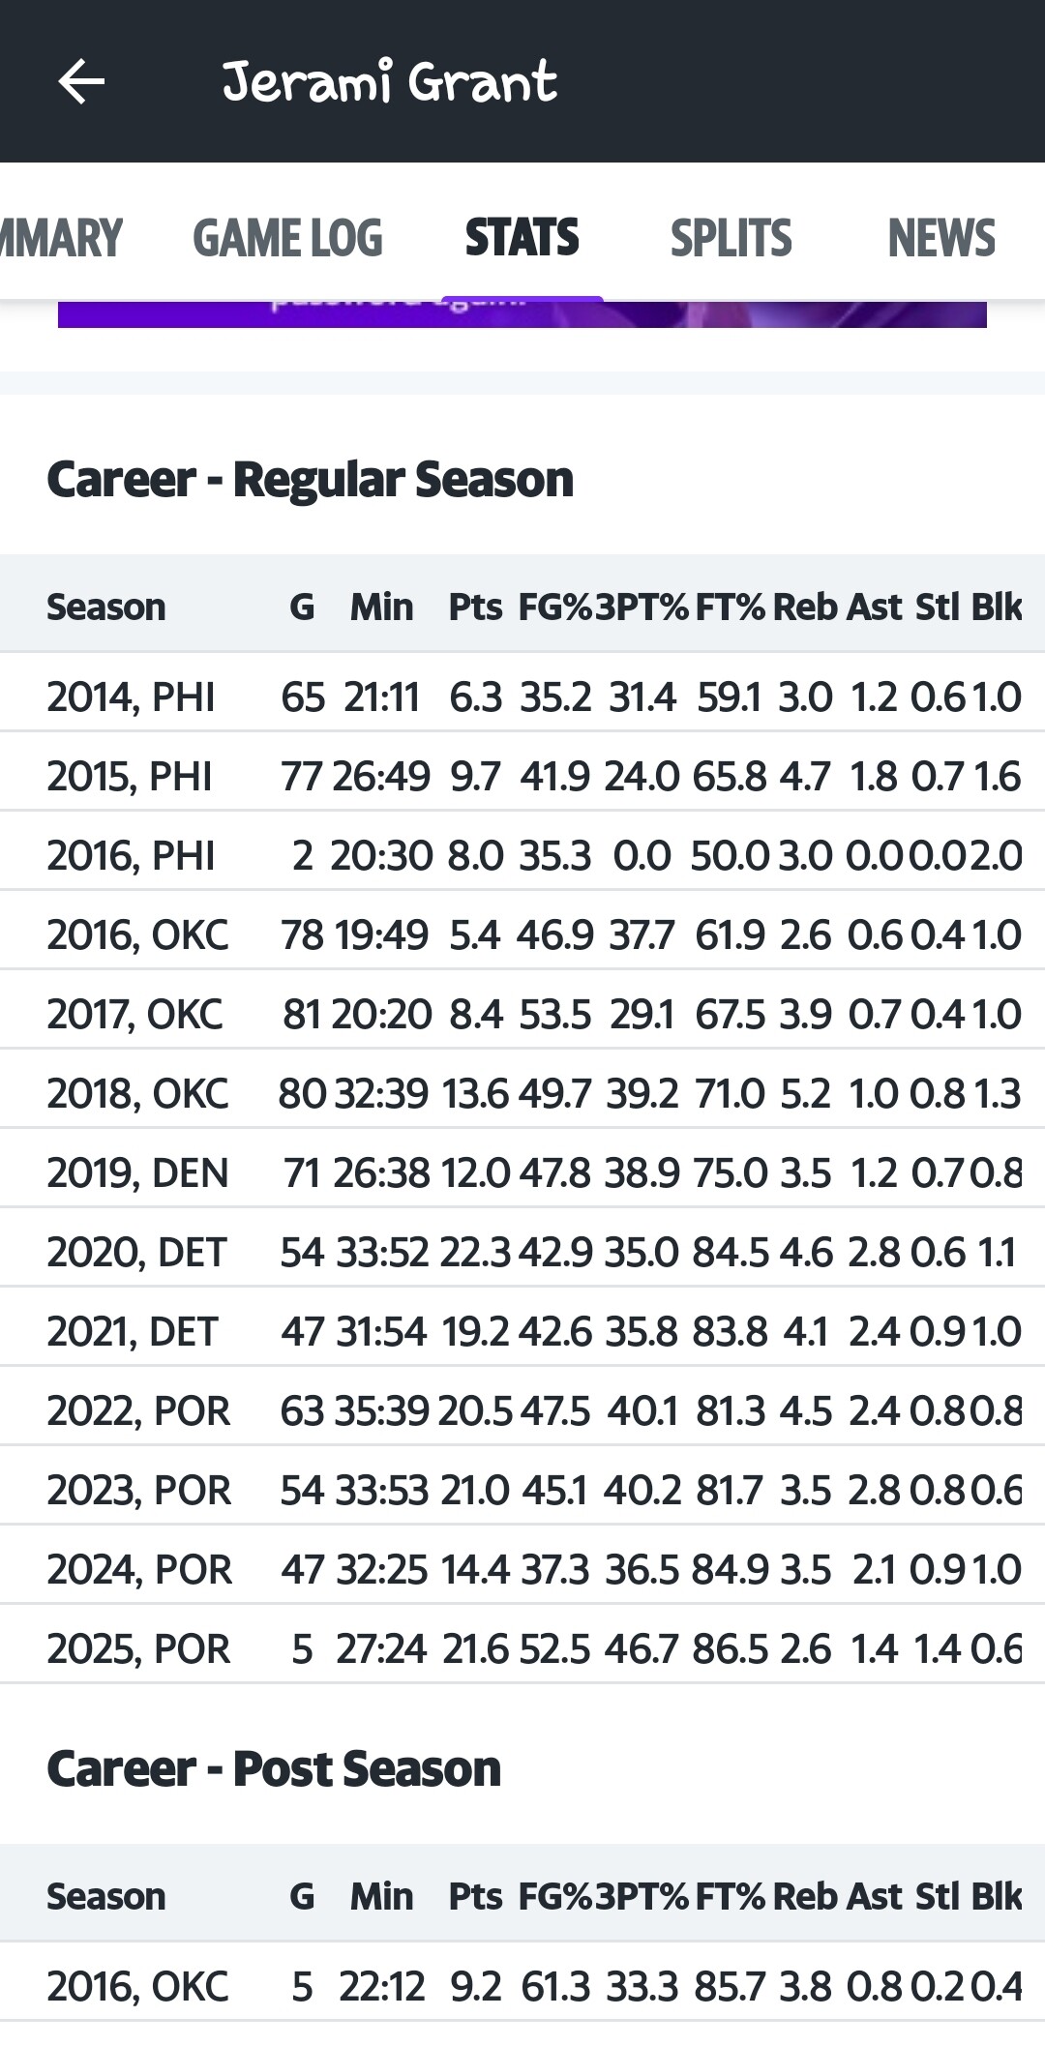Select the 2019, DEN season row
Screen dimensions: 1045x2046
pos(522,1172)
